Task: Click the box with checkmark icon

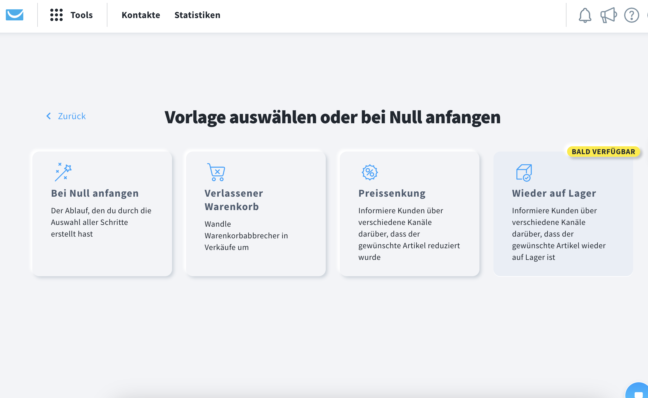Action: tap(524, 172)
